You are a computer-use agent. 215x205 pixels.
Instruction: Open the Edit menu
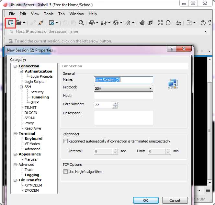coord(23,14)
